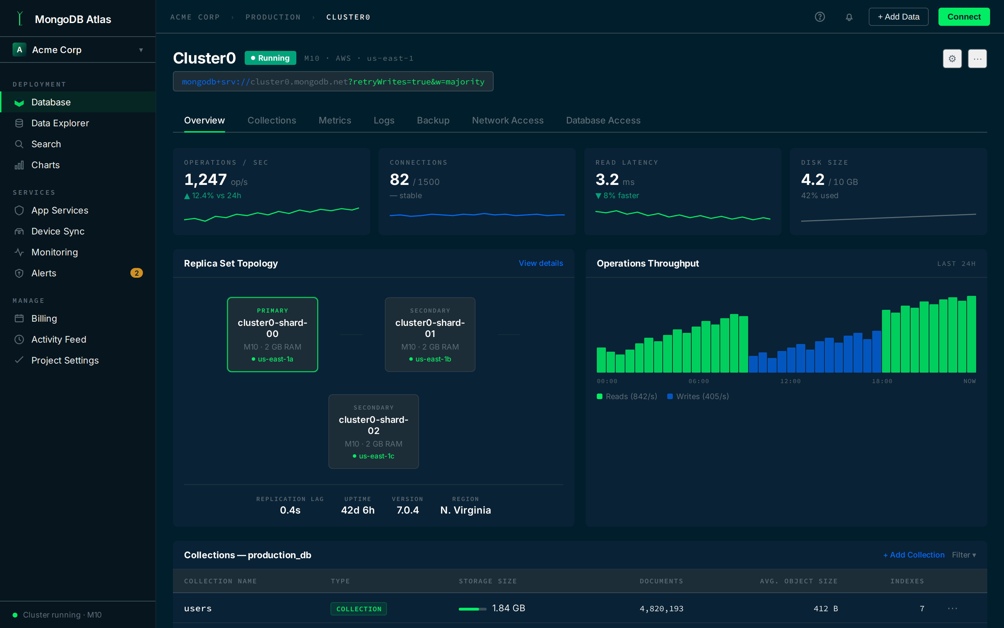Click the INDEXES column header
1004x628 pixels.
coord(907,581)
